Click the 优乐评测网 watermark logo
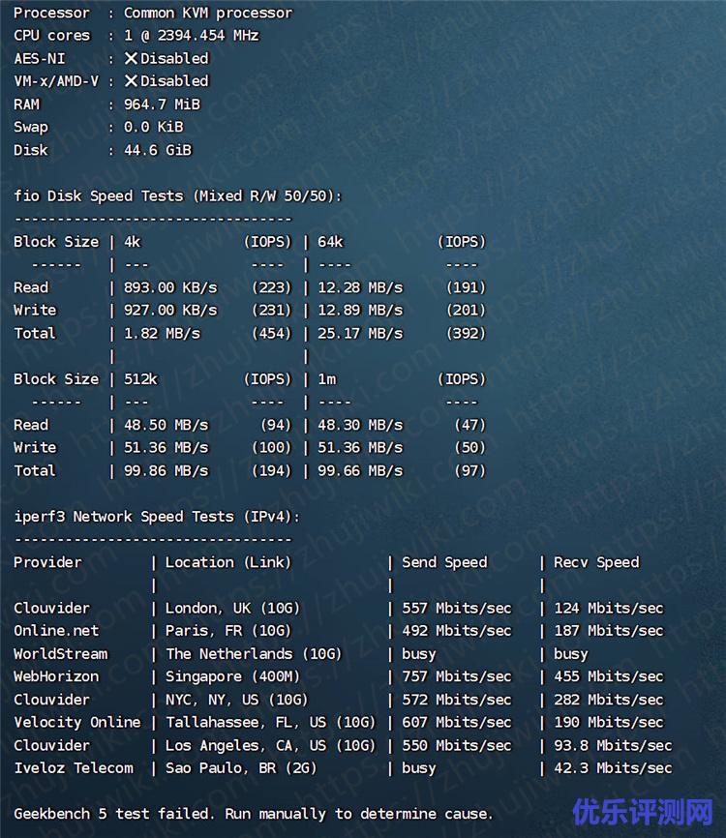726x838 pixels. click(x=642, y=811)
